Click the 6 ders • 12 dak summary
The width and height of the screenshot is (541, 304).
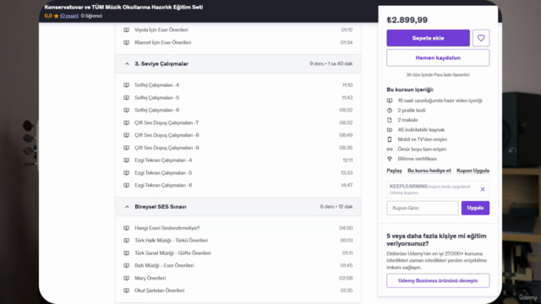coord(336,207)
